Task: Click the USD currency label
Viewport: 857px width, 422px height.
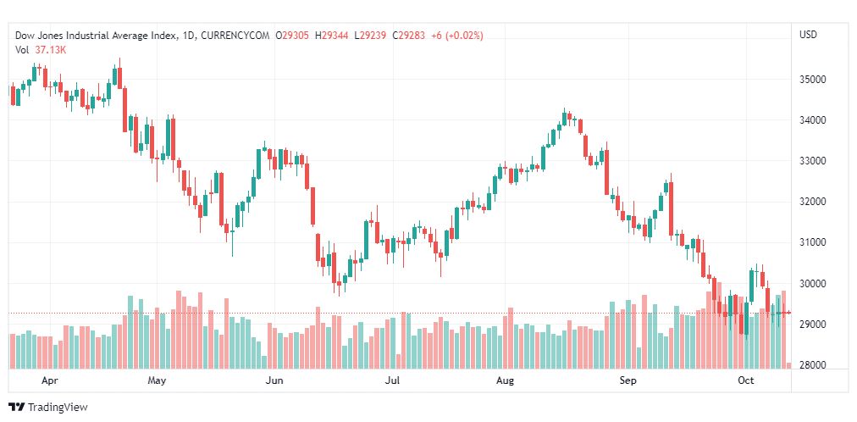Action: (x=808, y=35)
